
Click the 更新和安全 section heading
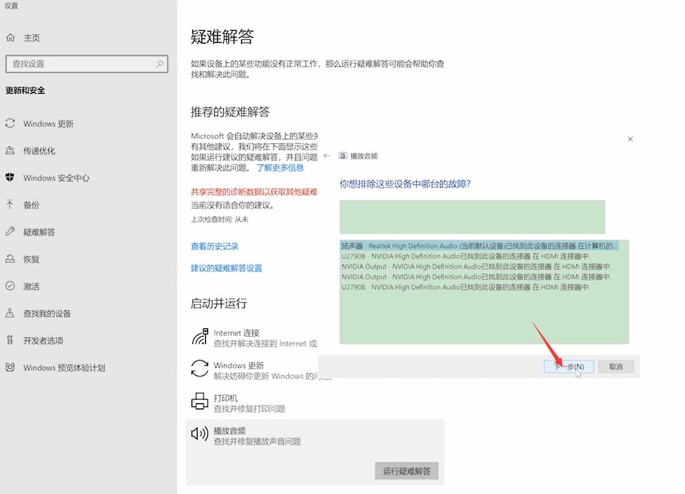pyautogui.click(x=25, y=90)
